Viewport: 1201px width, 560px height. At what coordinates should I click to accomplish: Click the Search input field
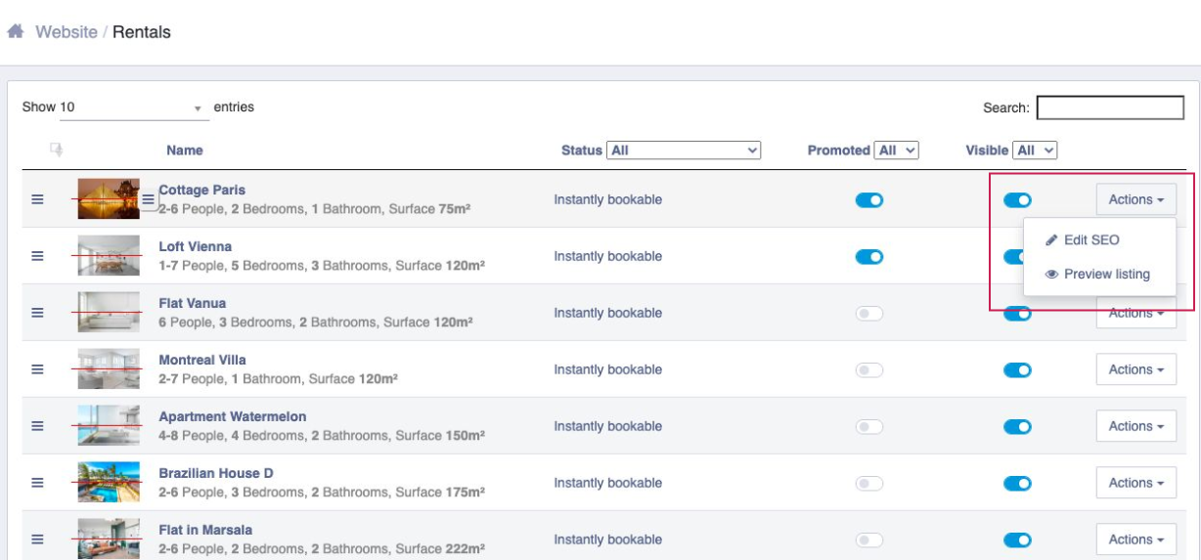1109,108
